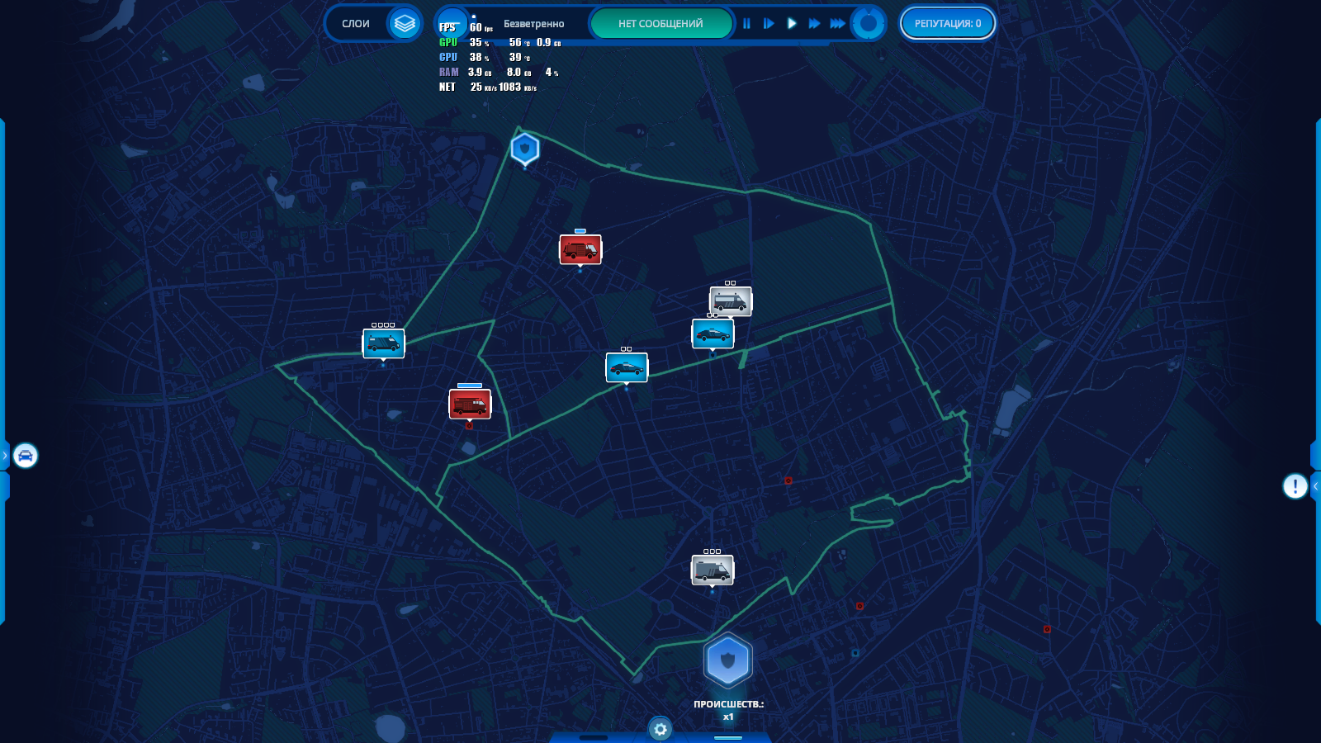Viewport: 1321px width, 743px height.
Task: Select the police van unit on left
Action: point(383,343)
